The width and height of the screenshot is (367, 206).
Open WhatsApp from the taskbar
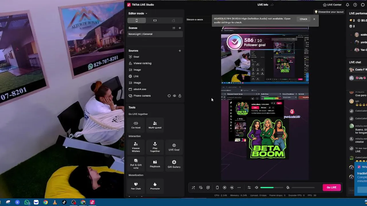pos(27,202)
